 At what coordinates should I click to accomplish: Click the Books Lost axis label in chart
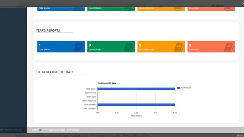point(91,97)
